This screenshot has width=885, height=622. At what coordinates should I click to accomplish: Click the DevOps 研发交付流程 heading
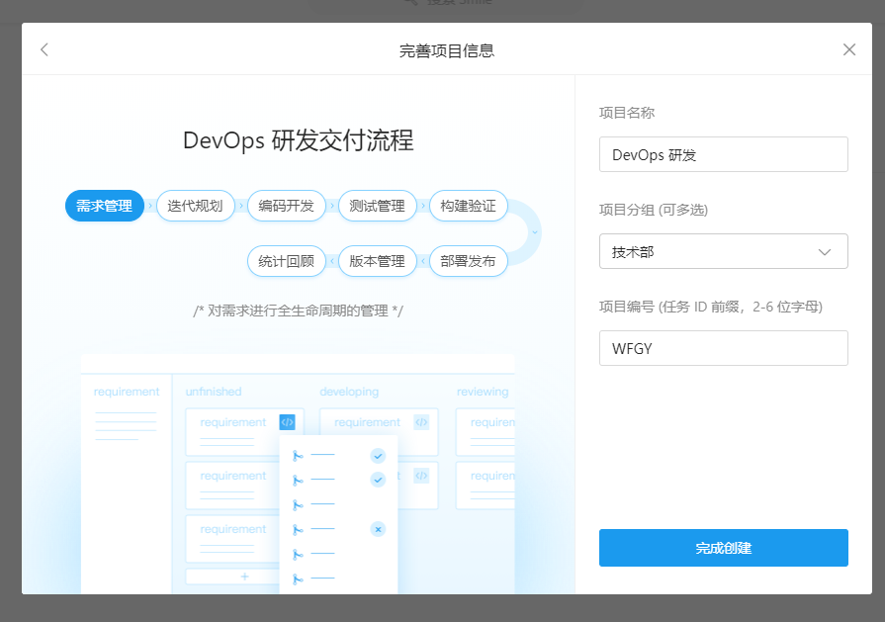299,140
